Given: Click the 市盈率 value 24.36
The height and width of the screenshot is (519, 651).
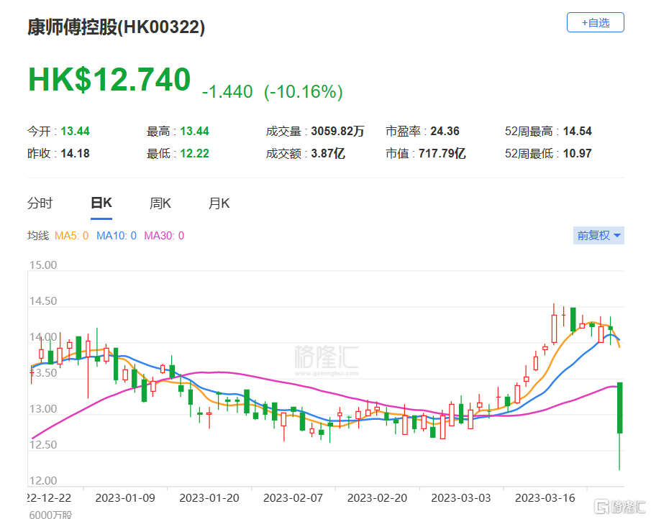Looking at the screenshot, I should (x=445, y=131).
